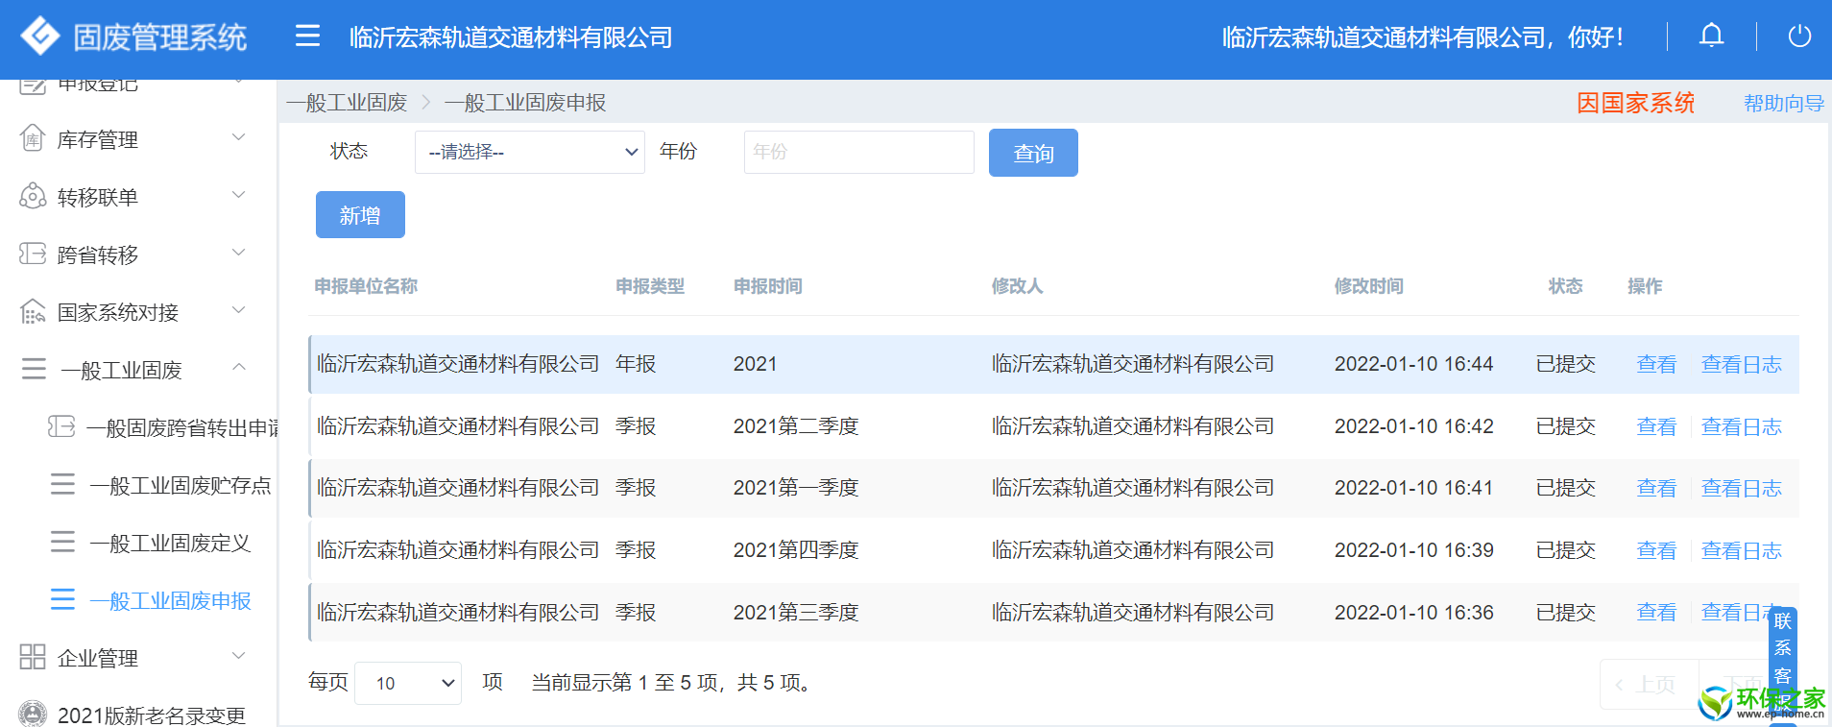
Task: Open the per-page count dropdown showing 10
Action: [x=408, y=683]
